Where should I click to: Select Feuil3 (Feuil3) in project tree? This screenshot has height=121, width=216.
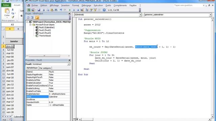pyautogui.click(x=45, y=33)
